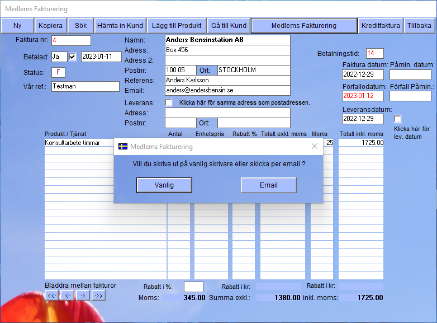Viewport: 437px width, 323px height.
Task: Go to customer via Gå till Kund
Action: point(229,26)
